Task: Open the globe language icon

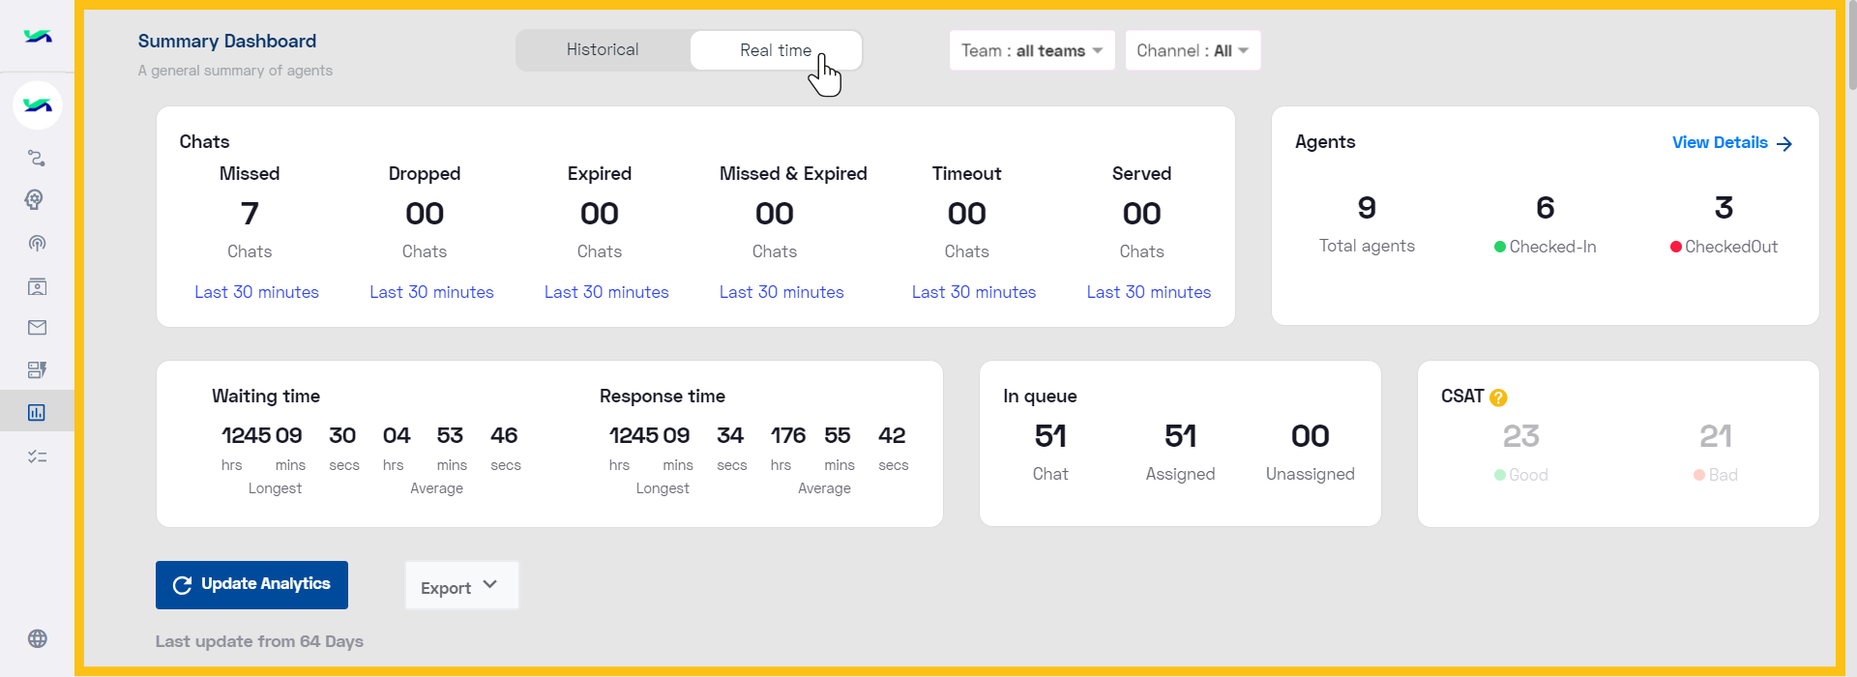Action: pos(37,638)
